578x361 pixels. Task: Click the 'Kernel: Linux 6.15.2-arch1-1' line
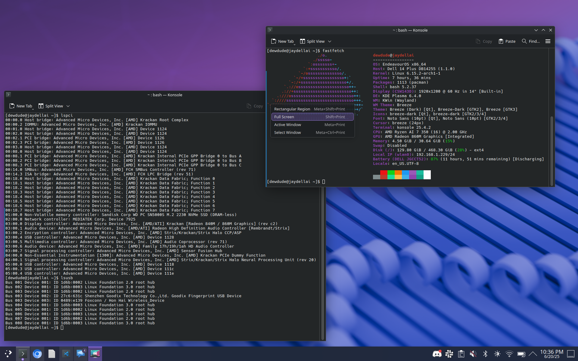(406, 73)
